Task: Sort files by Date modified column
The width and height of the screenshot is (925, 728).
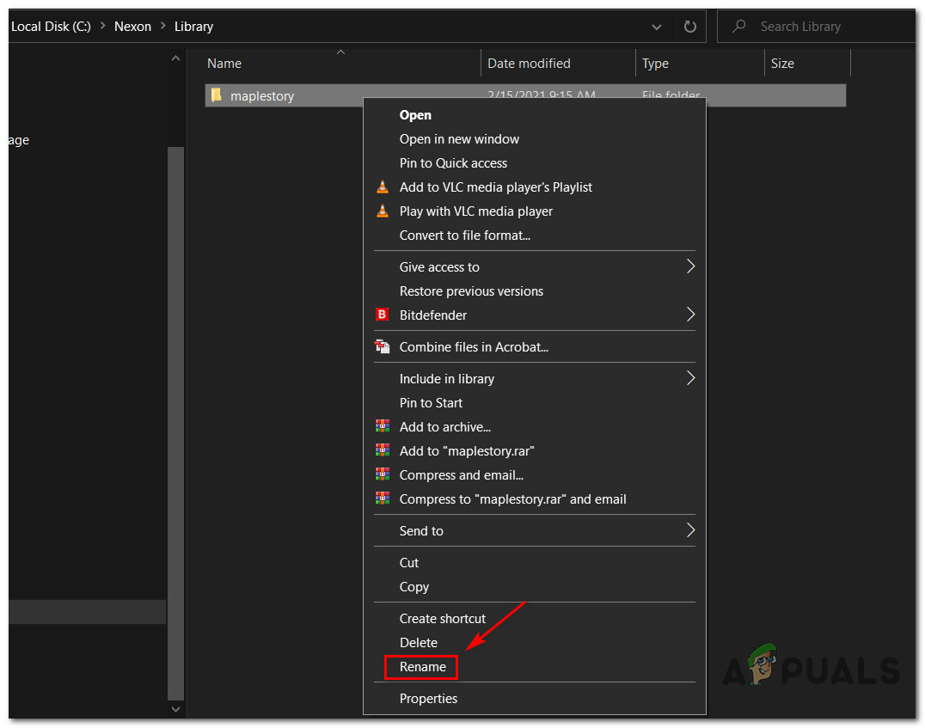Action: point(529,64)
